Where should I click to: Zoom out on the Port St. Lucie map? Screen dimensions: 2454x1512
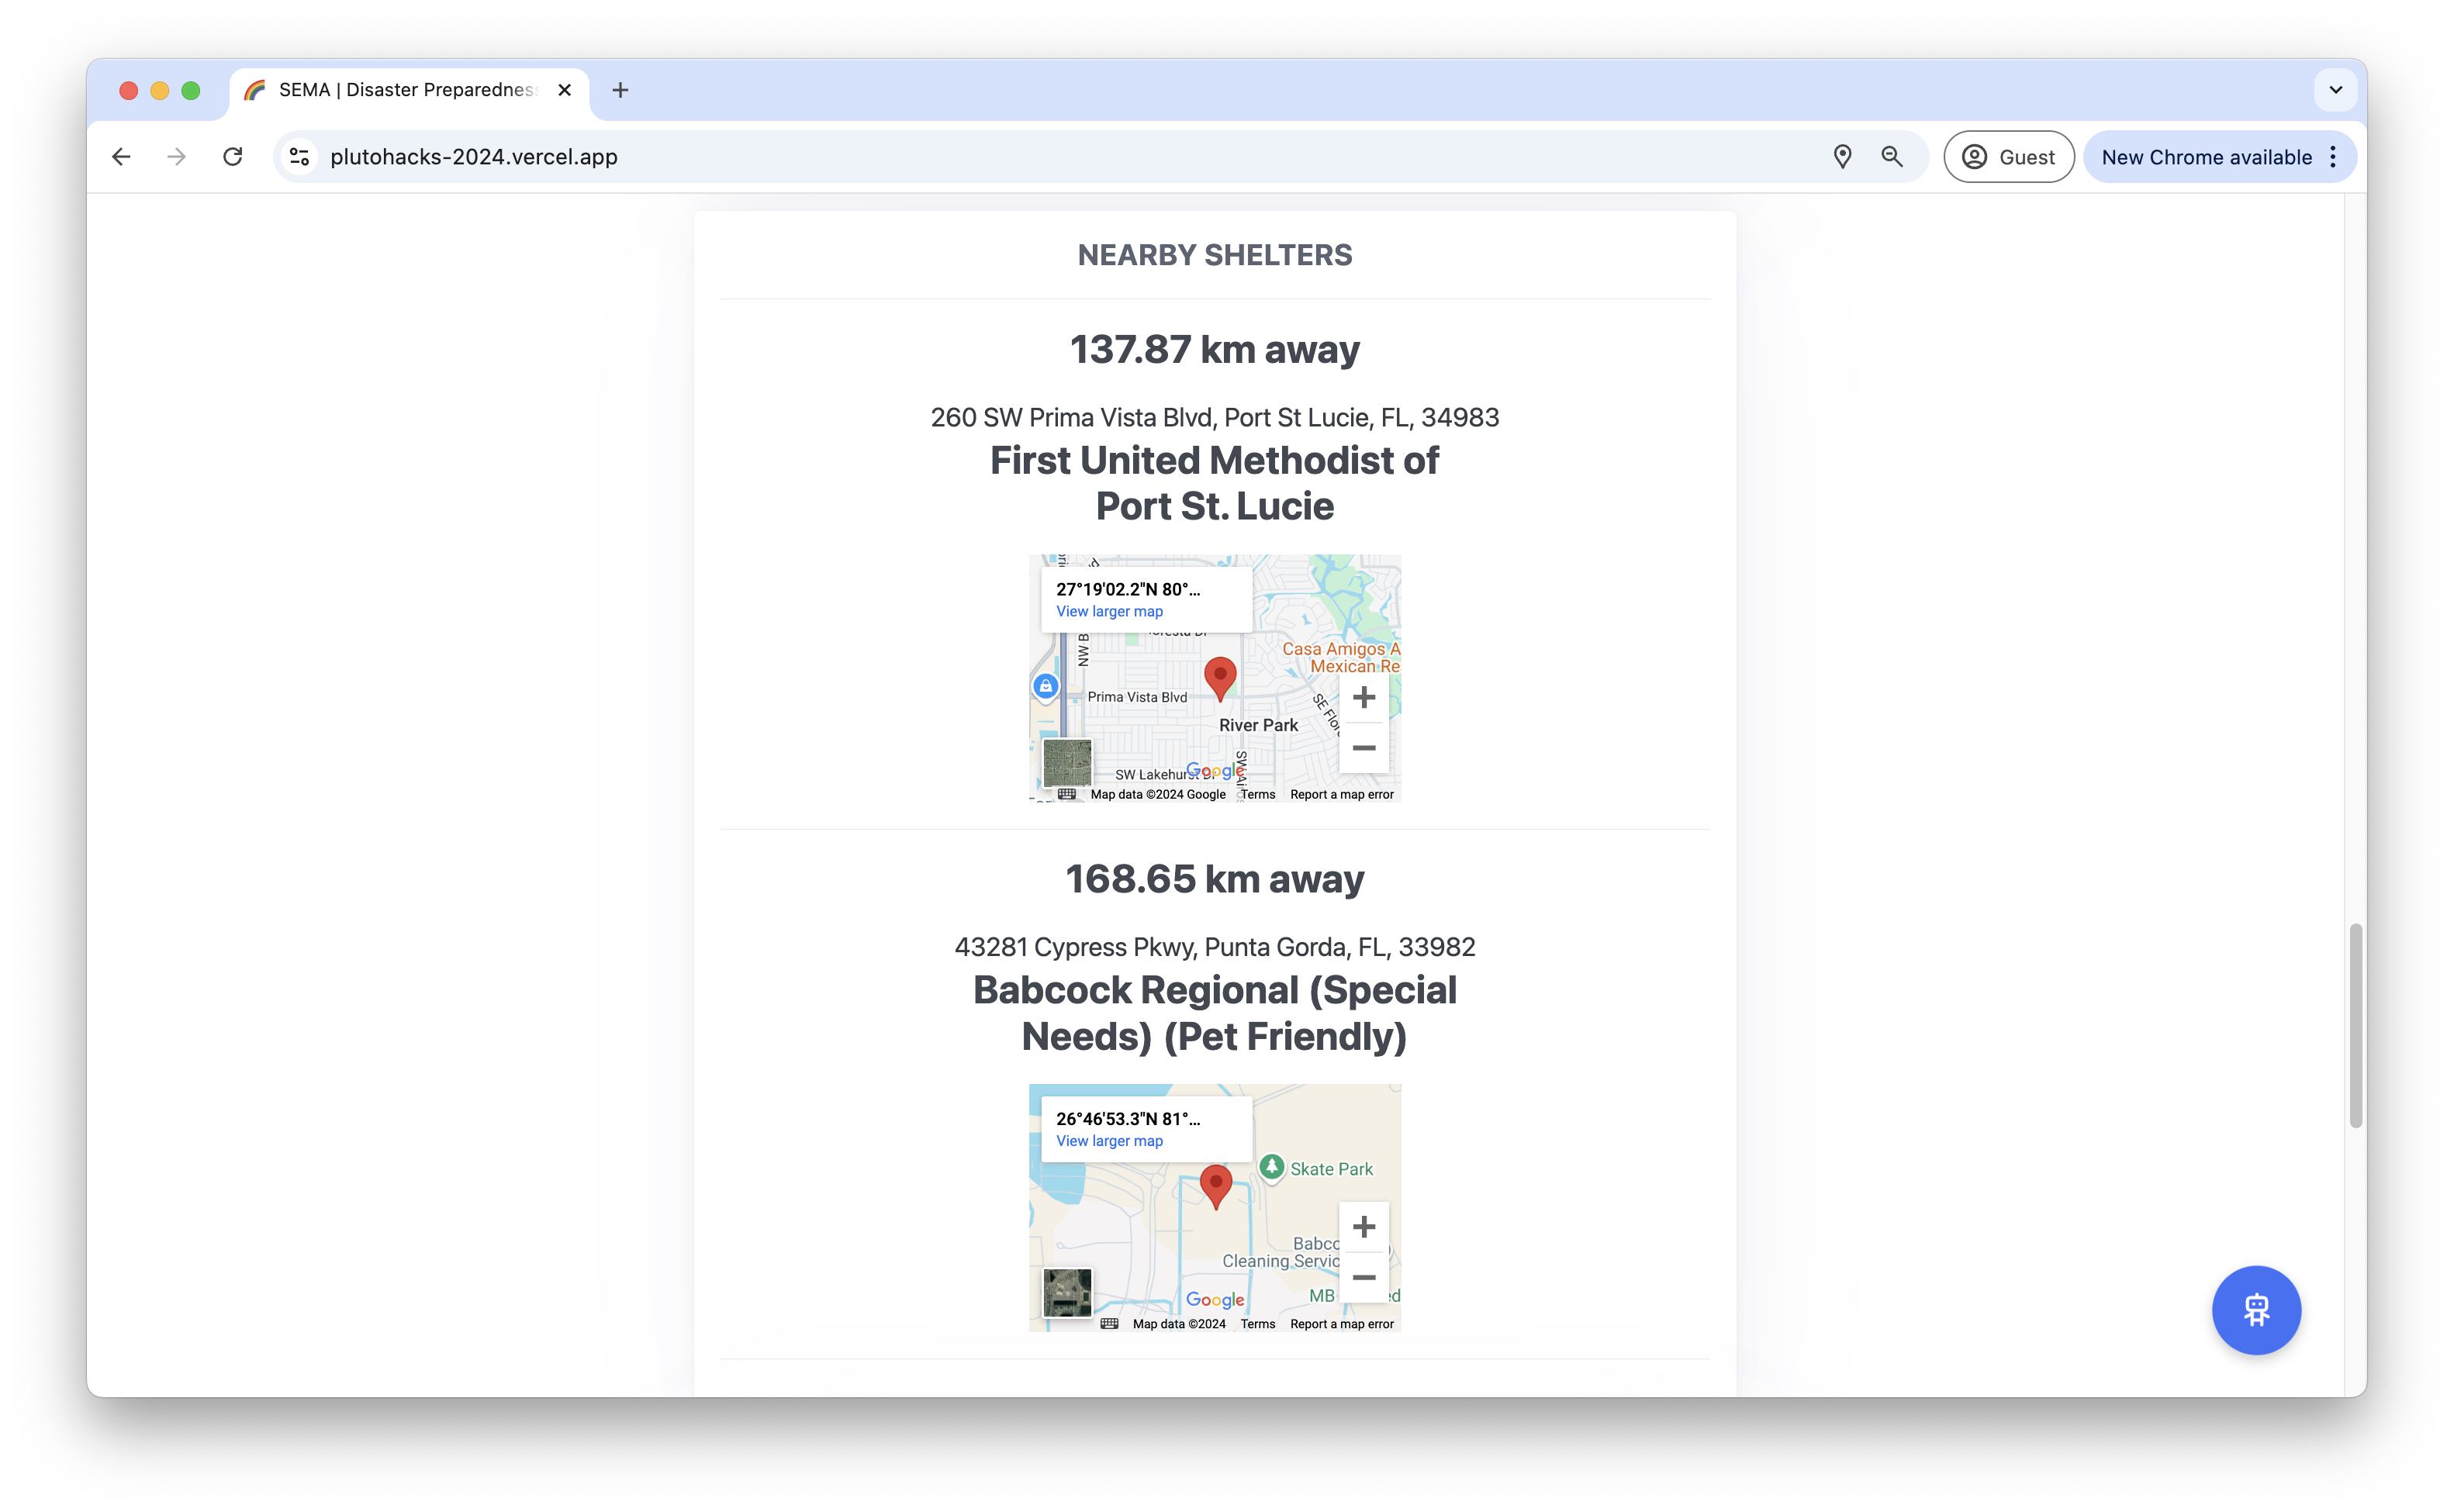[x=1363, y=748]
